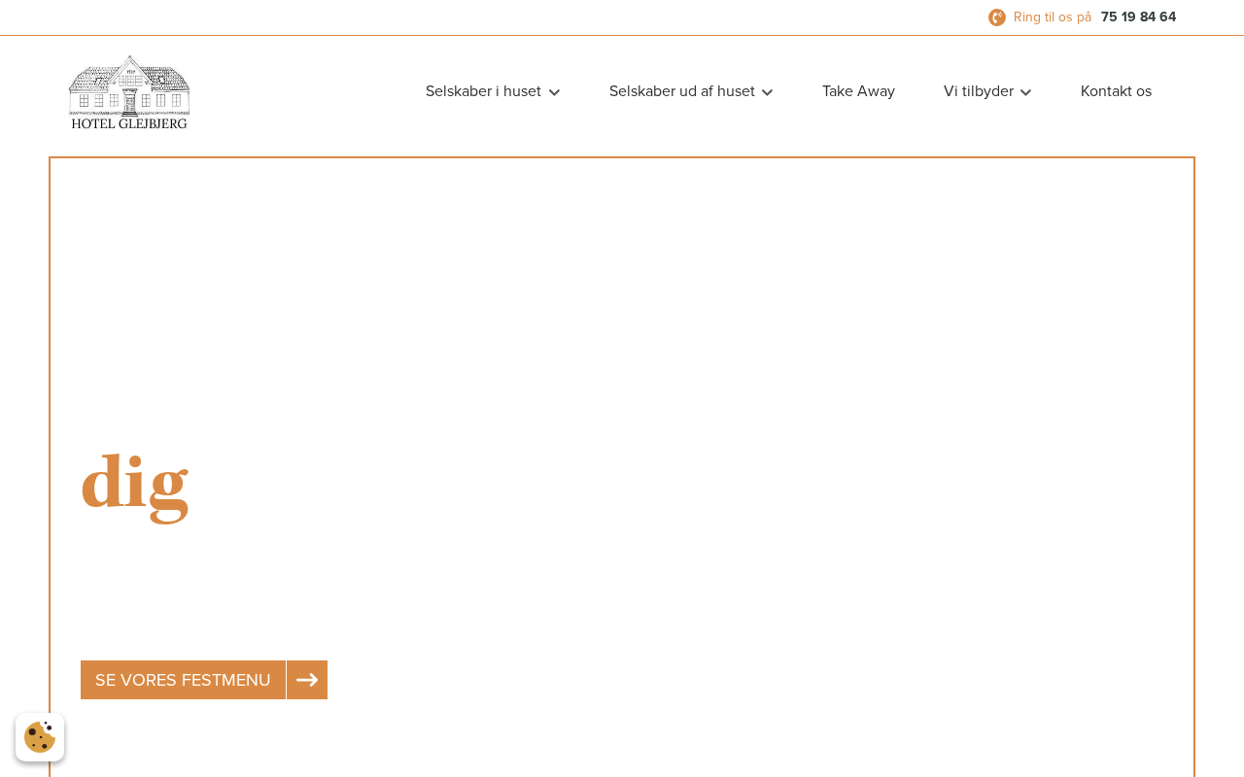Expand chevron next to Selskaber i huset
This screenshot has height=777, width=1244.
(x=554, y=92)
